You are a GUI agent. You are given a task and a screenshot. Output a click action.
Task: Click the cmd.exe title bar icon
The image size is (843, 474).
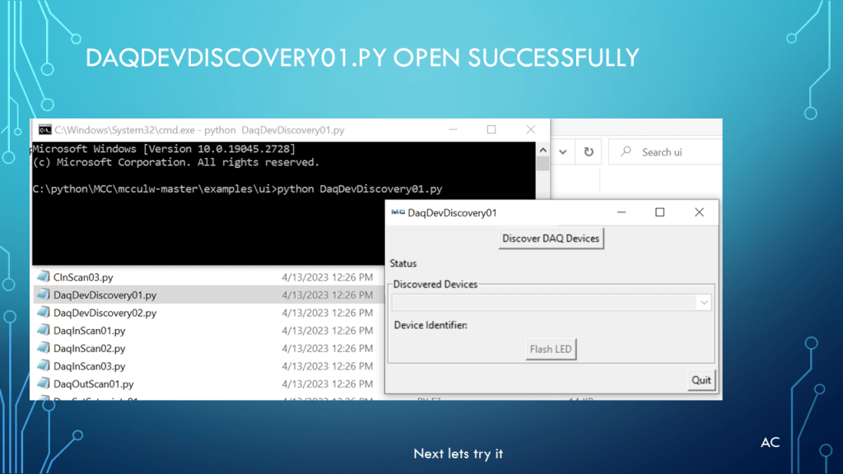click(44, 130)
